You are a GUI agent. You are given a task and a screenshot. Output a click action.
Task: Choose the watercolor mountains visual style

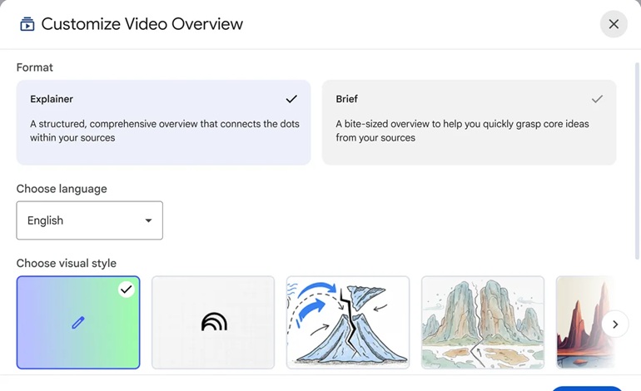[x=483, y=322]
